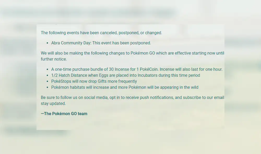Click the 'Pokémon habitats will increase' line
This screenshot has width=261, height=154.
(84, 87)
